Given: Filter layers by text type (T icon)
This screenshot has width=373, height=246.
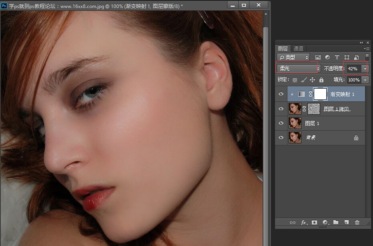Looking at the screenshot, I should [x=337, y=58].
